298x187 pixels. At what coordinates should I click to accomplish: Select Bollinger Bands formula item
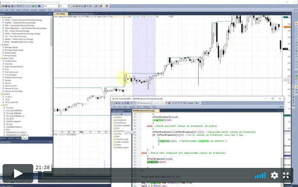[x=11, y=47]
